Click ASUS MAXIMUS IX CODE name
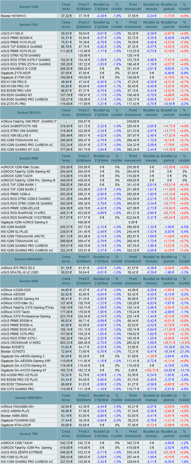 pyautogui.click(x=19, y=69)
